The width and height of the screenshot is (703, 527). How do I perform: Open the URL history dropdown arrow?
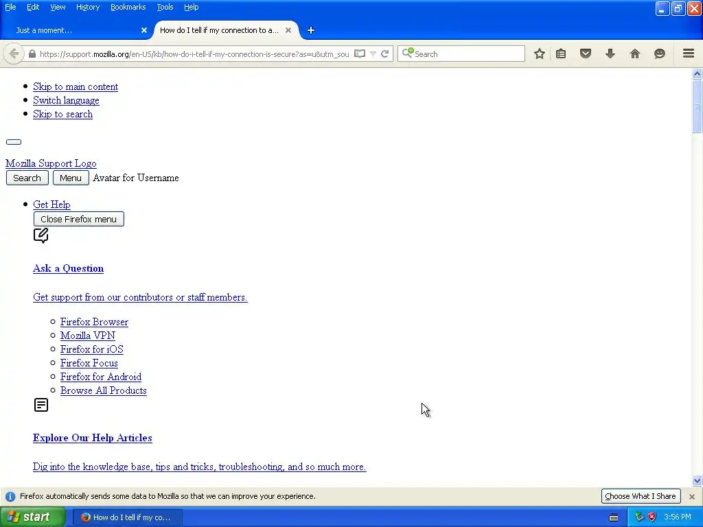click(x=373, y=54)
